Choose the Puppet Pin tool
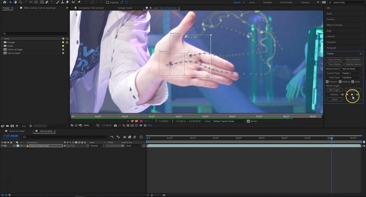Image resolution: width=366 pixels, height=197 pixels. tap(79, 2)
